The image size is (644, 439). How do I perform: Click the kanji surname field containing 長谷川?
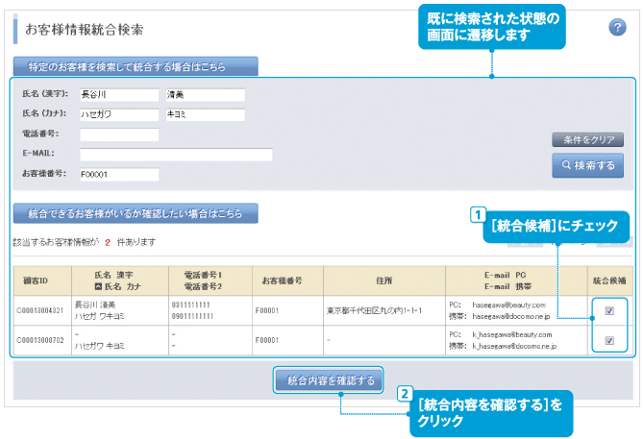tap(118, 95)
